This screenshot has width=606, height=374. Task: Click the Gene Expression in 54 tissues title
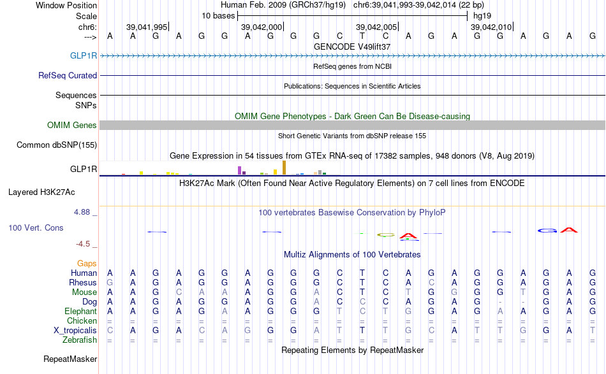352,156
